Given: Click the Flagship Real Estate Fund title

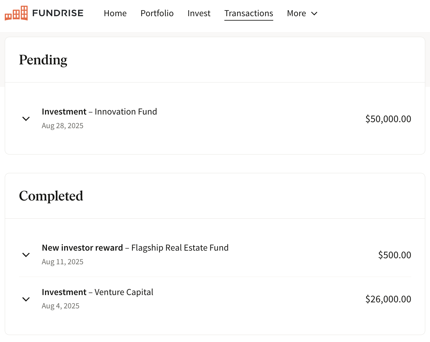Looking at the screenshot, I should click(x=180, y=248).
